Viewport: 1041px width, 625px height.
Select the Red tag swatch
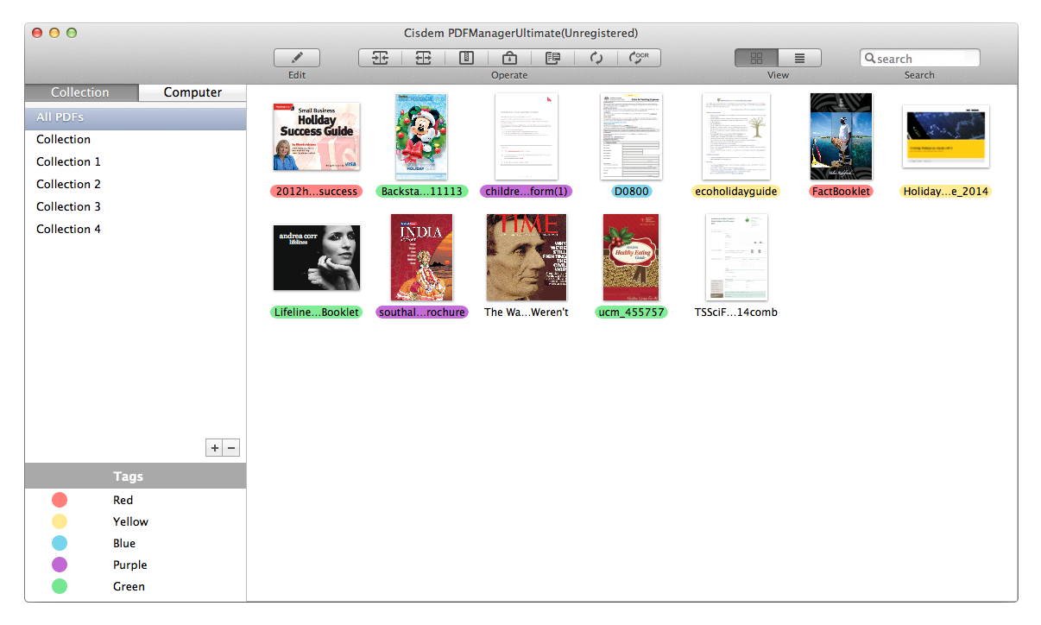pyautogui.click(x=59, y=500)
